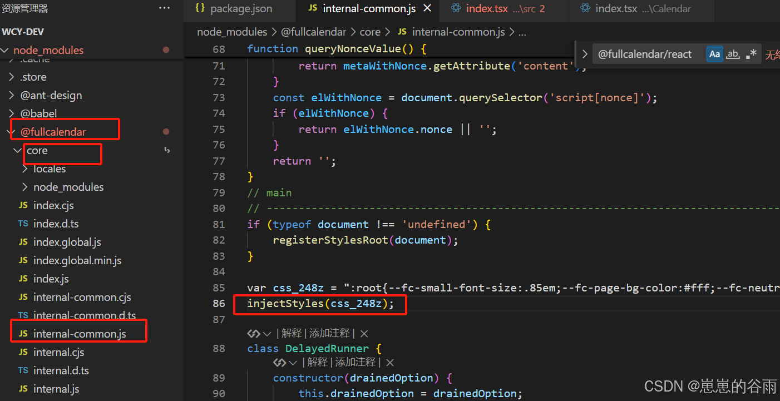Open index.cjs in the file tree
Viewport: 780px width, 401px height.
click(x=53, y=205)
